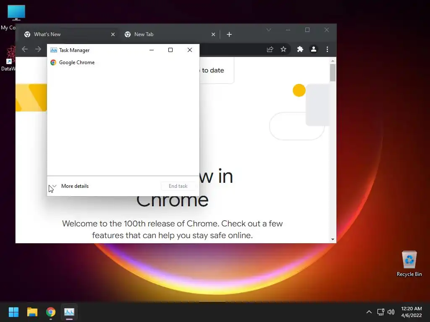Select the Recycle Bin desktop icon
The width and height of the screenshot is (430, 322).
[409, 264]
